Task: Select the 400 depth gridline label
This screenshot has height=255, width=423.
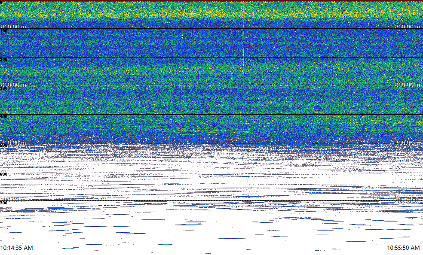Action: click(4, 117)
